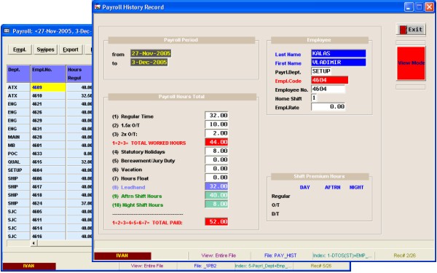Click the Export button in Payroll window

click(x=71, y=50)
